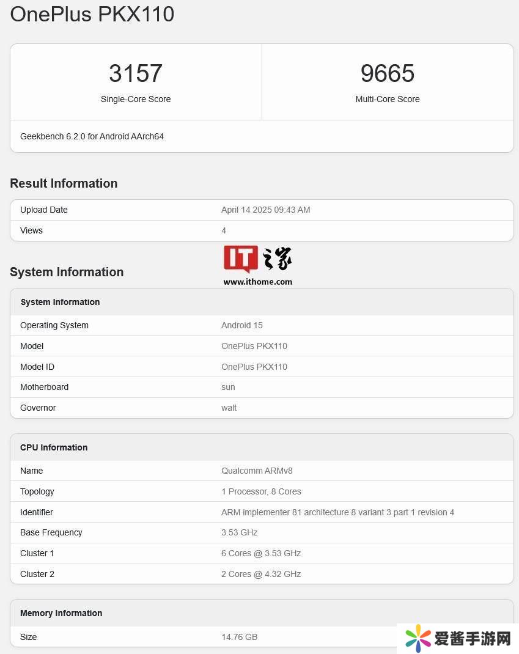This screenshot has height=654, width=519.
Task: Click the multi-core score 9665
Action: click(x=388, y=73)
